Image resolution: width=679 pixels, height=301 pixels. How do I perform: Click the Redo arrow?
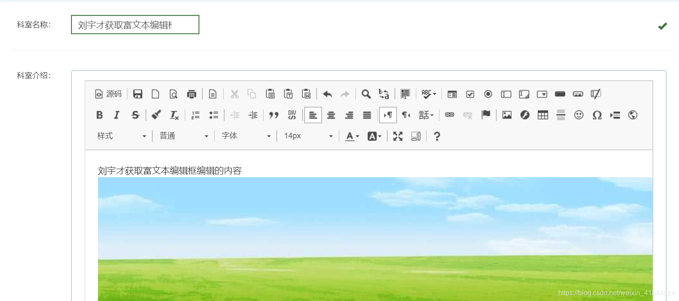345,94
